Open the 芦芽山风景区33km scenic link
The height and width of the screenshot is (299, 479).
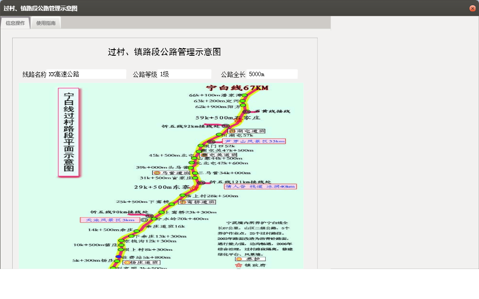tap(254, 141)
